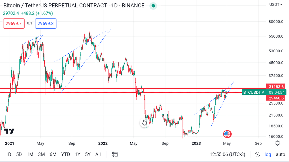
Task: Choose the All time range
Action: [x=98, y=154]
